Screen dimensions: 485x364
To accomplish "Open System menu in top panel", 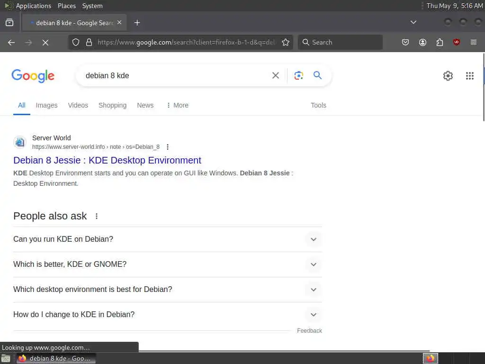I will [x=92, y=6].
